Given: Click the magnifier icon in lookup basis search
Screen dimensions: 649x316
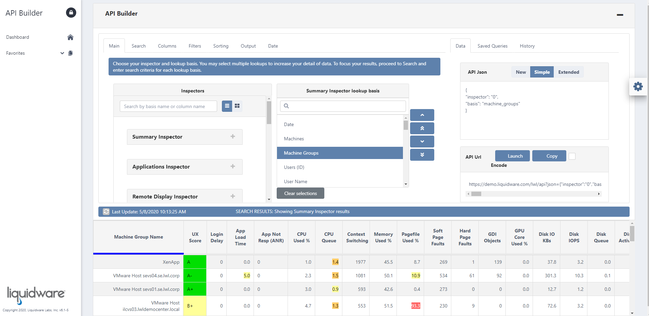Looking at the screenshot, I should click(287, 106).
